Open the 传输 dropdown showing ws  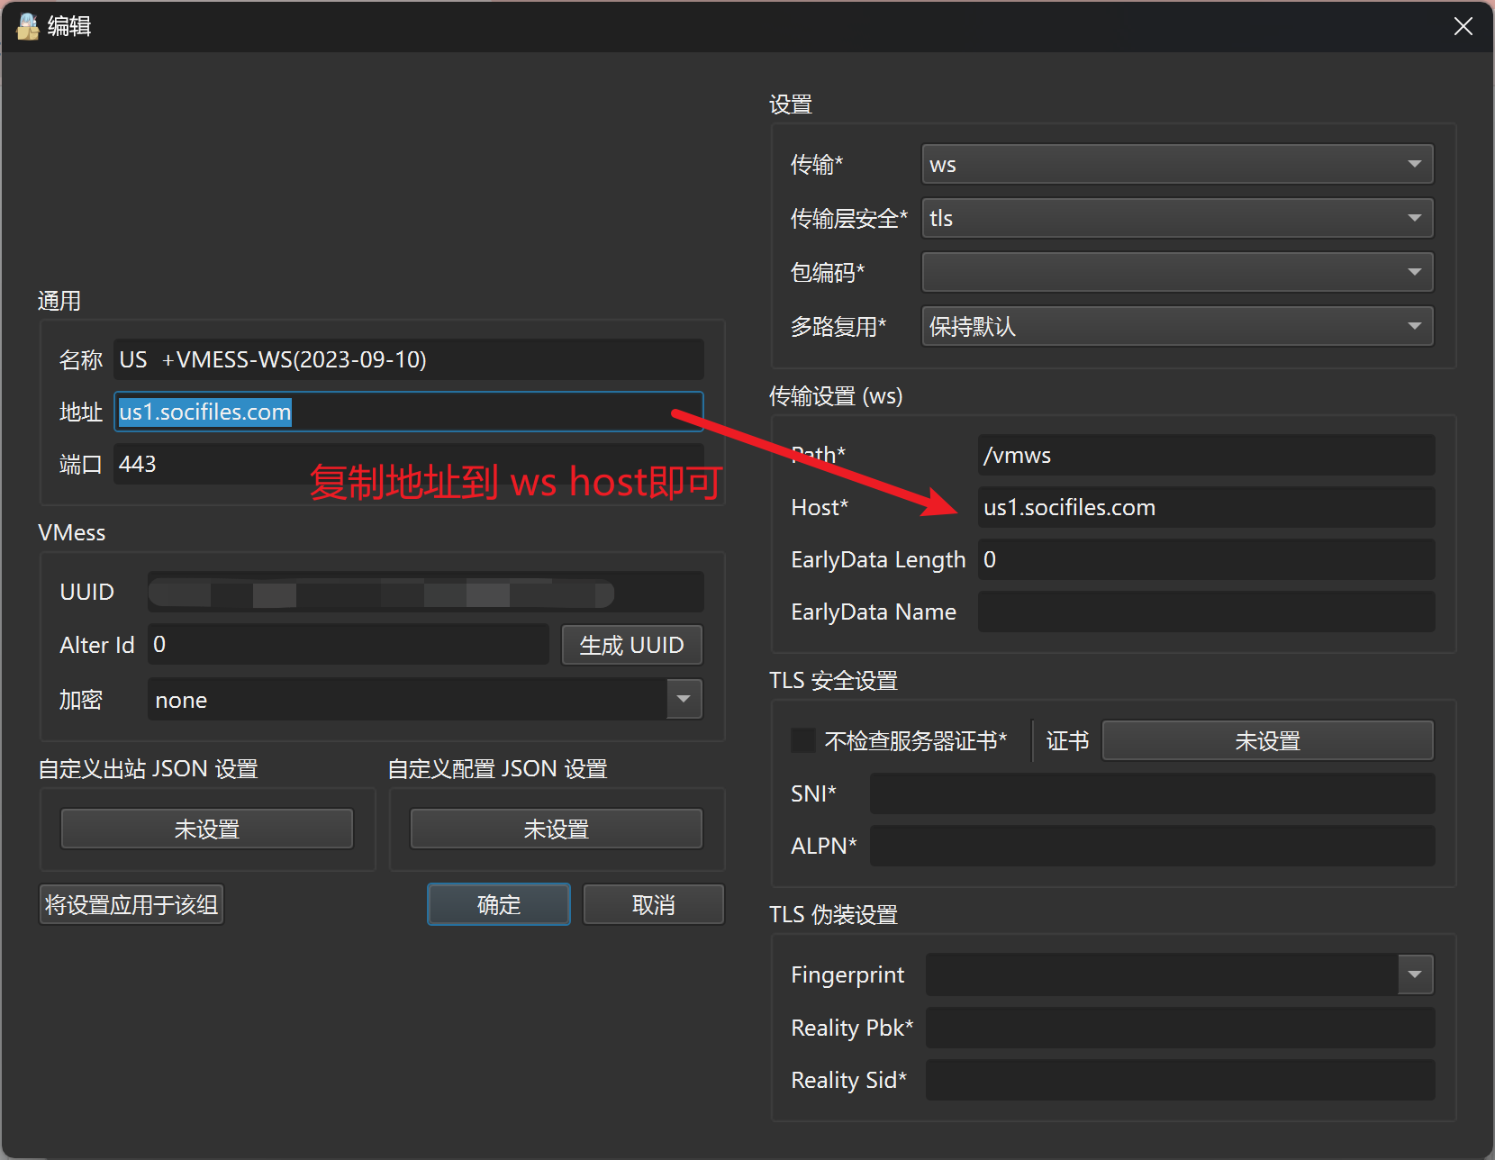tap(1176, 164)
